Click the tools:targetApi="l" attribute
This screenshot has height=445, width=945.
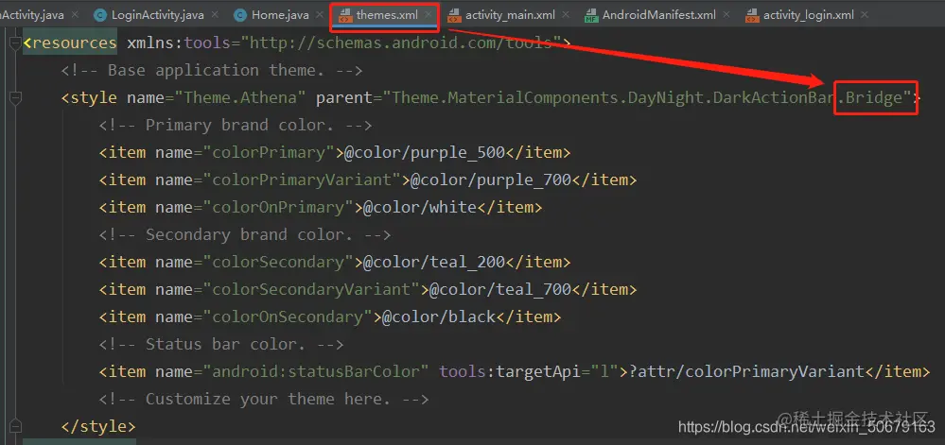[529, 371]
